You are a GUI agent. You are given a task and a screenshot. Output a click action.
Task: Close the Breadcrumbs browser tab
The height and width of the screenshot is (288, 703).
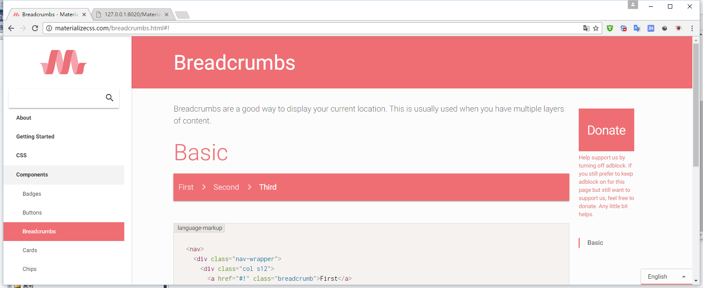coord(84,15)
